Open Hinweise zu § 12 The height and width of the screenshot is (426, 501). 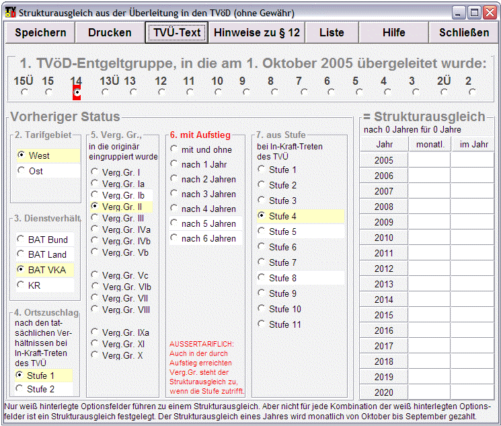point(257,32)
